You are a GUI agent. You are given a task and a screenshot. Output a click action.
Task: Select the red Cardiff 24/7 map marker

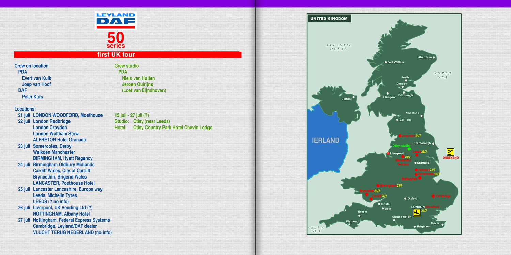(371, 199)
